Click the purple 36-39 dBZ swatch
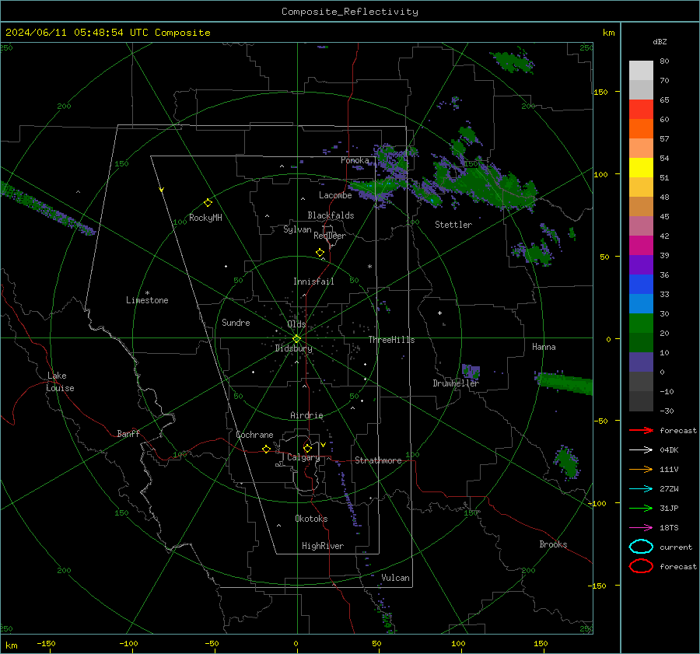This screenshot has height=654, width=700. (641, 265)
